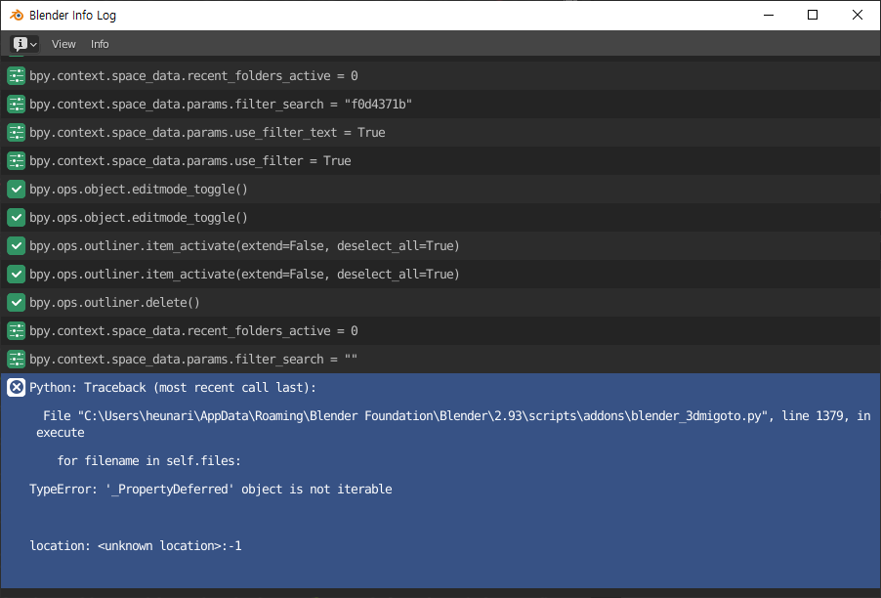This screenshot has height=598, width=881.
Task: Click the error X icon beside Python Traceback
Action: coord(17,387)
